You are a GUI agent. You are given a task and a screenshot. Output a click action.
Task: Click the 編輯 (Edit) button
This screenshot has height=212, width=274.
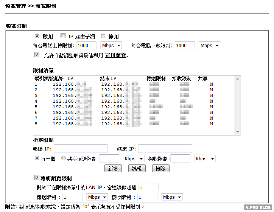click(x=137, y=169)
